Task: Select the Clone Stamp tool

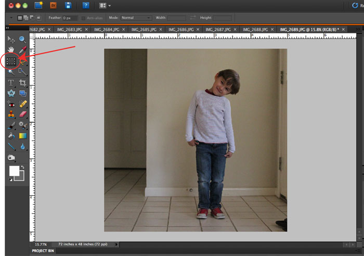Action: point(11,114)
